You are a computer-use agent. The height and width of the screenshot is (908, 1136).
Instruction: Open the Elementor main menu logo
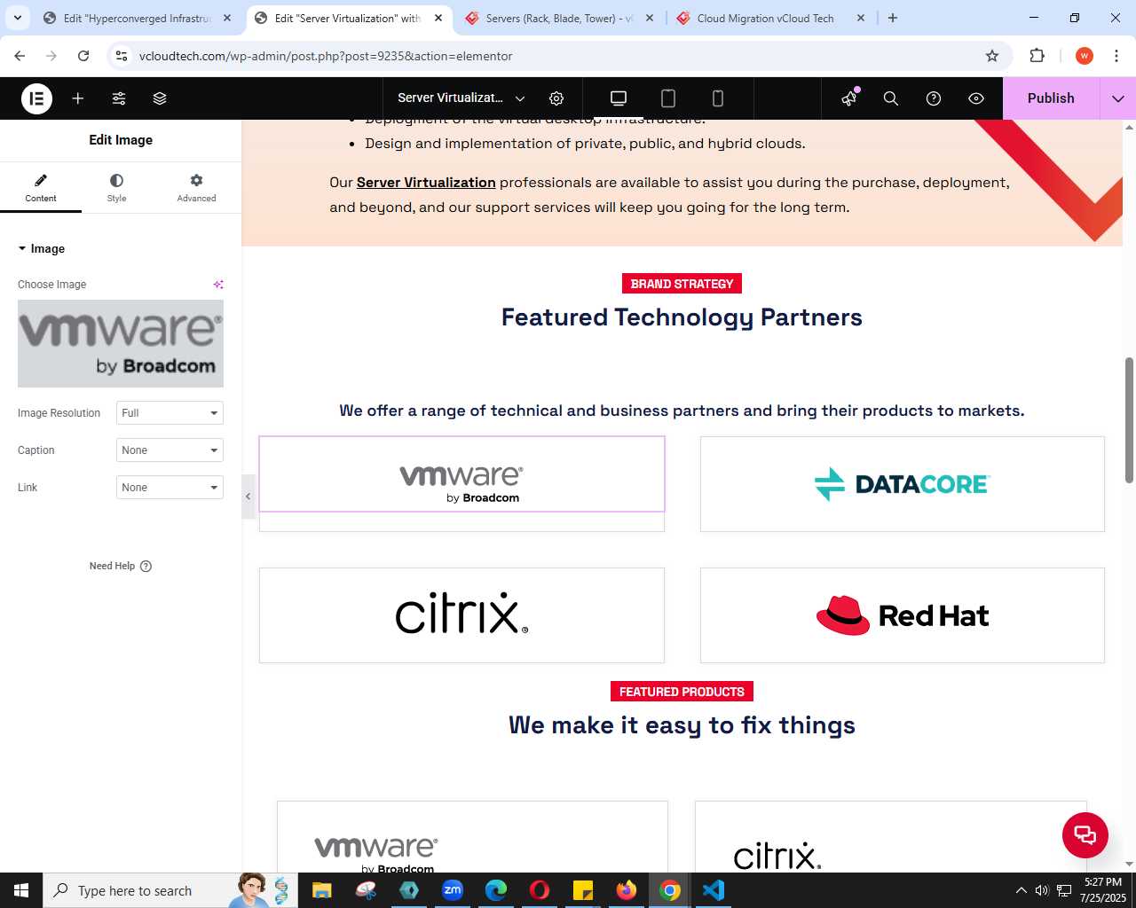pos(37,98)
